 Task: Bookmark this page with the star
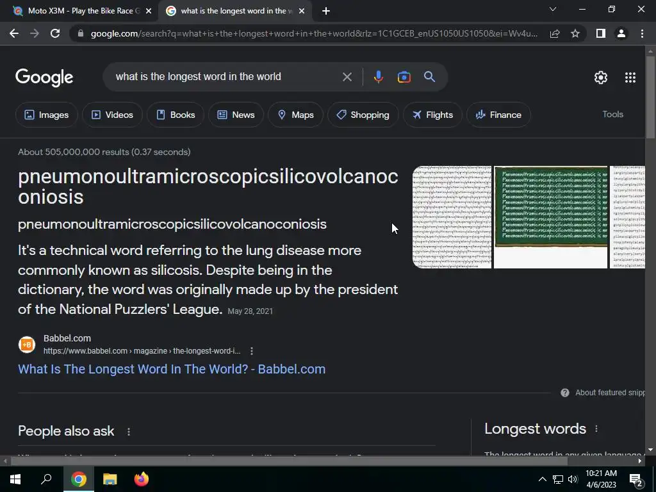click(575, 33)
